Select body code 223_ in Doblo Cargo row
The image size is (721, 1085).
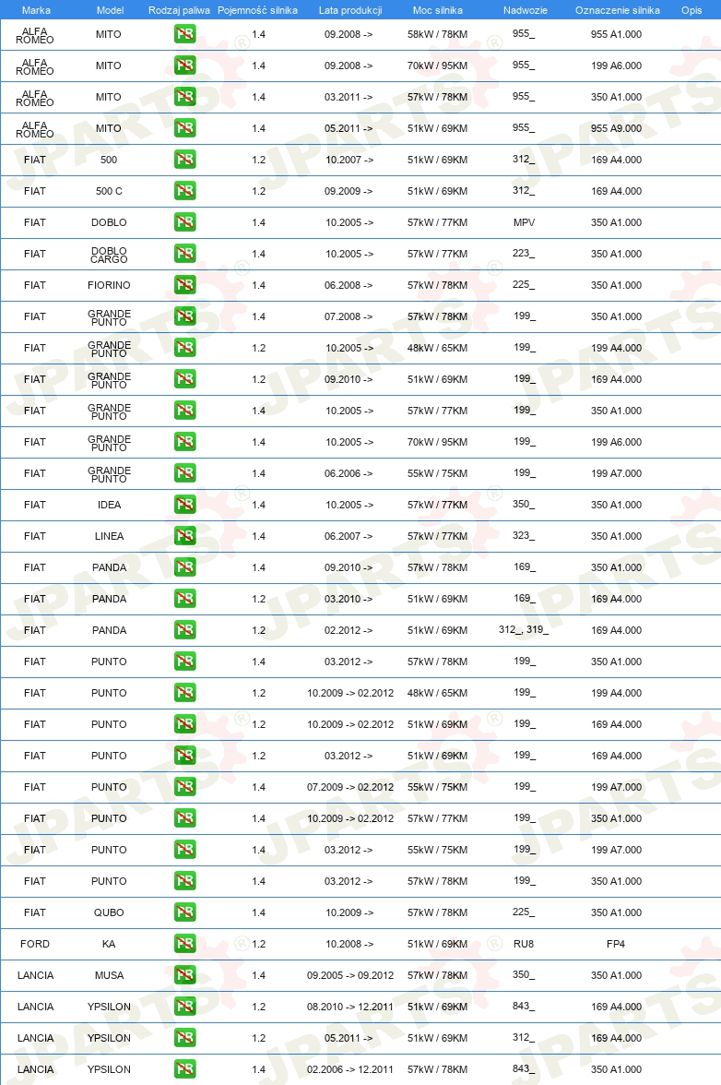524,253
